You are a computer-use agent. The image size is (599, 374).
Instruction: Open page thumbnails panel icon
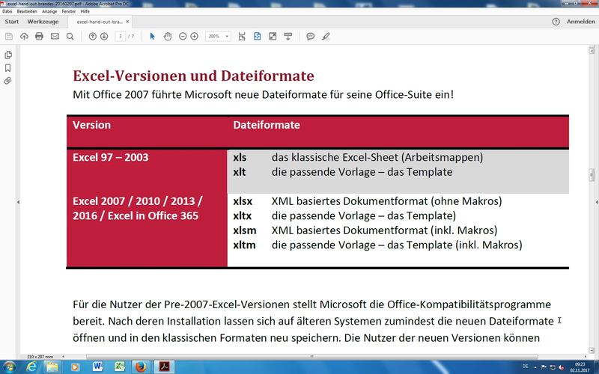point(8,55)
